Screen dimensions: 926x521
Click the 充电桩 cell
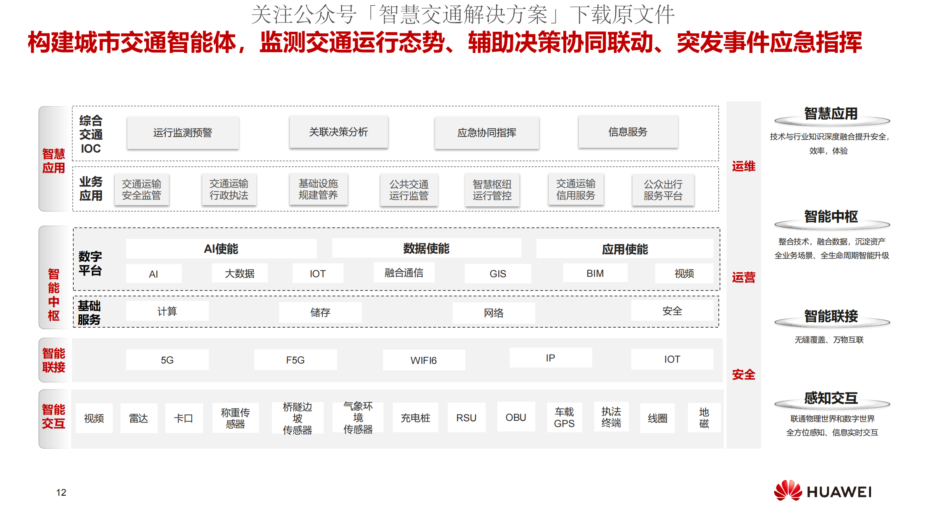point(416,418)
